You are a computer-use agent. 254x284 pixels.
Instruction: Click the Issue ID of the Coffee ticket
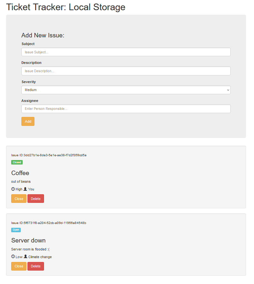(x=49, y=155)
